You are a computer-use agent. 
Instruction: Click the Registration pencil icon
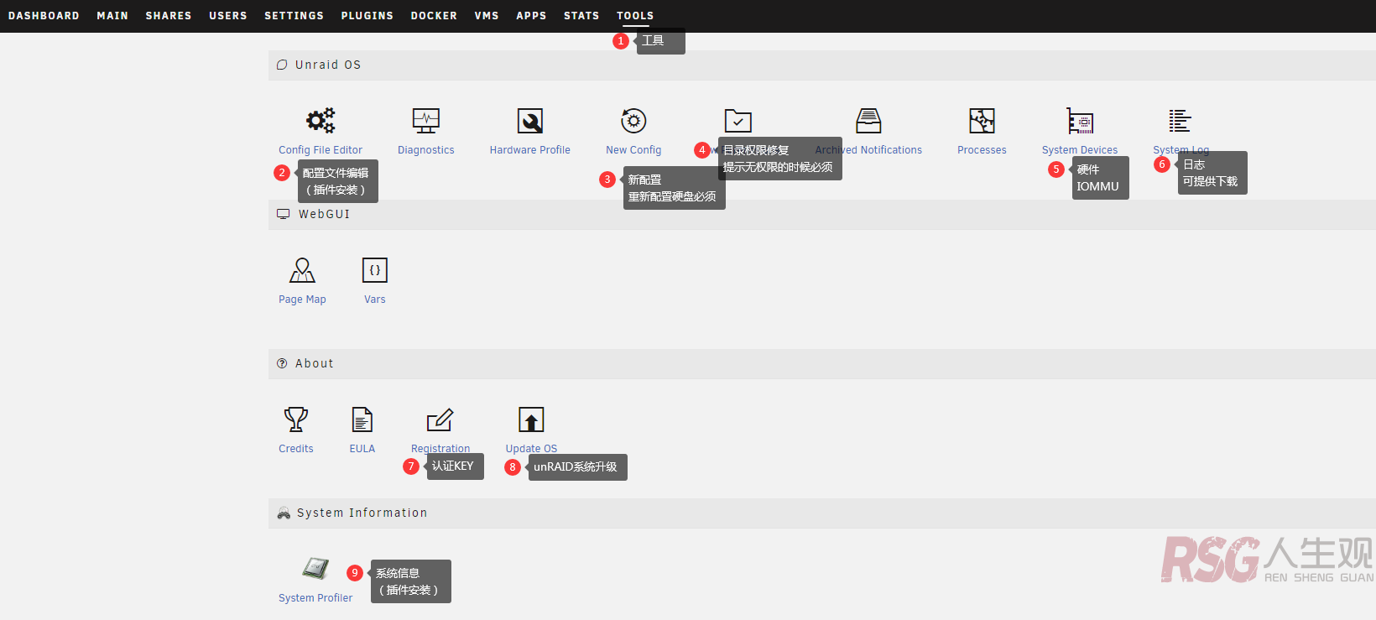(x=440, y=419)
